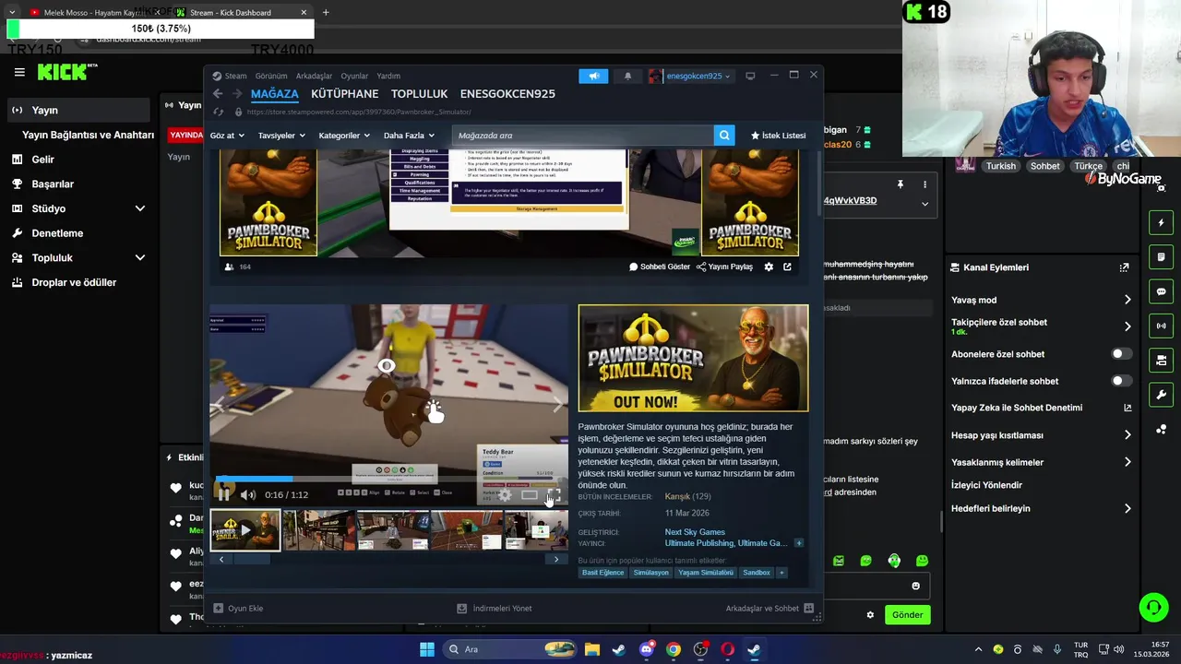Pop out the broadcast window
1181x664 pixels.
(787, 267)
